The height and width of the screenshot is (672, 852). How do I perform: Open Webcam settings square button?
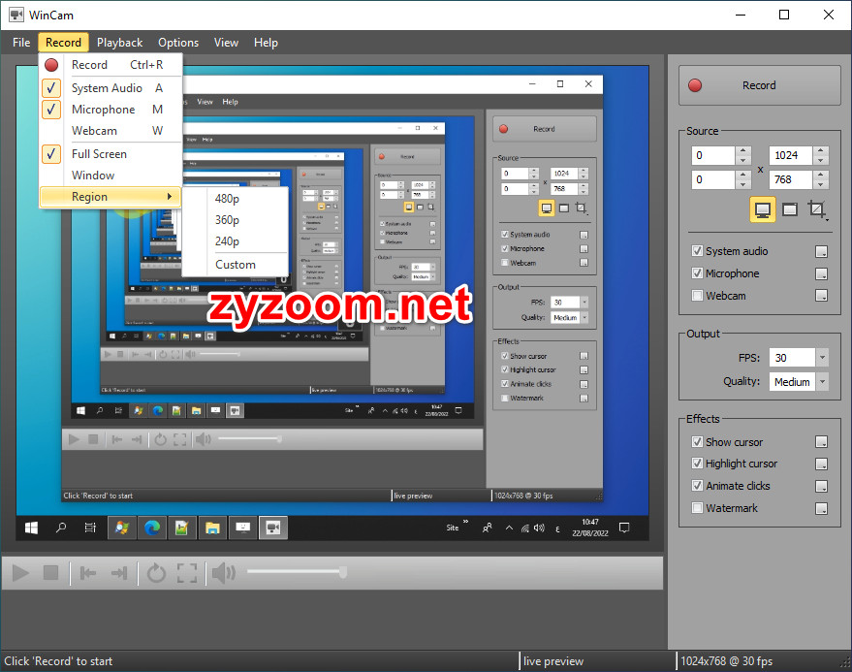[822, 295]
